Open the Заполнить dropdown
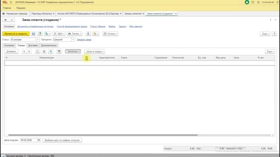 (x=73, y=51)
